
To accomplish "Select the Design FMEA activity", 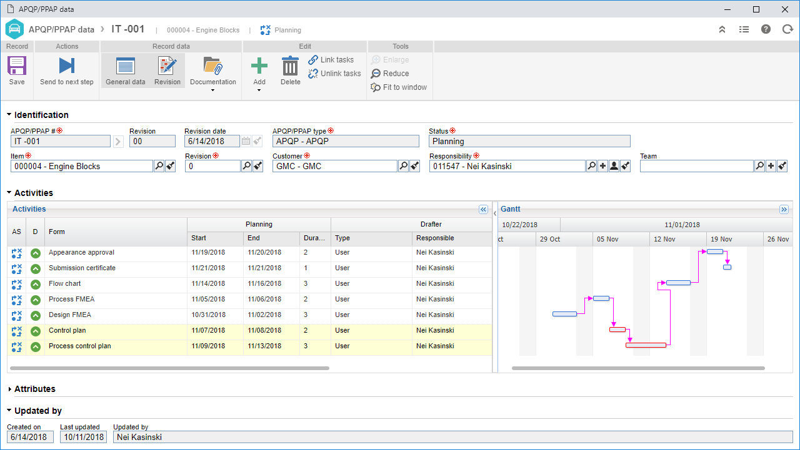I will tap(249, 315).
